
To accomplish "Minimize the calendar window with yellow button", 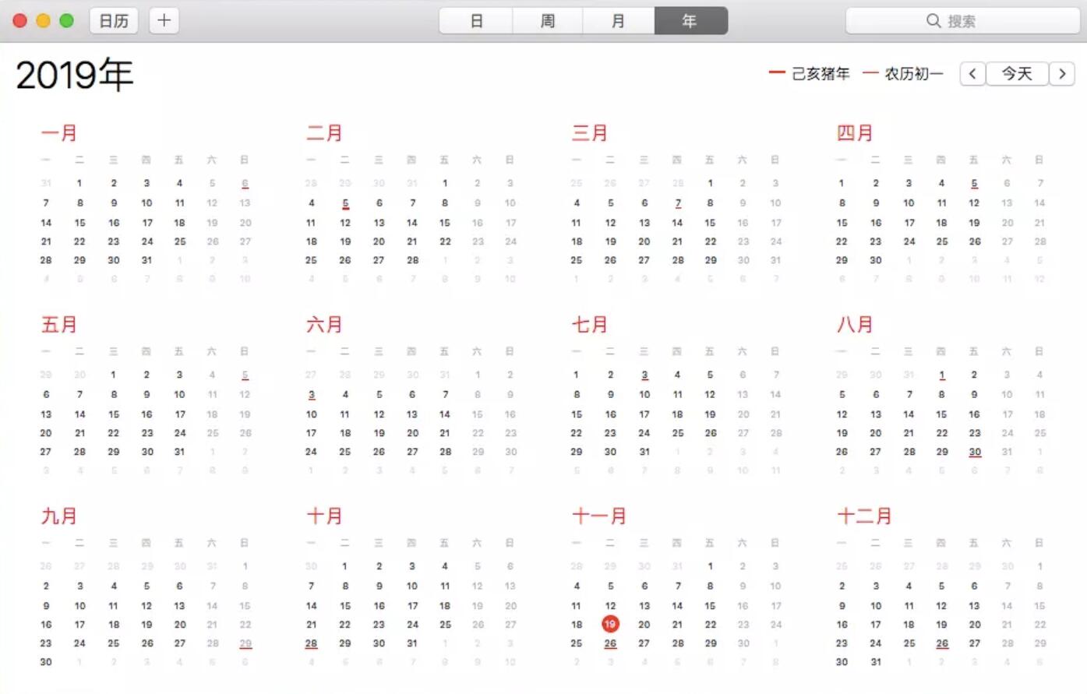I will click(x=44, y=21).
